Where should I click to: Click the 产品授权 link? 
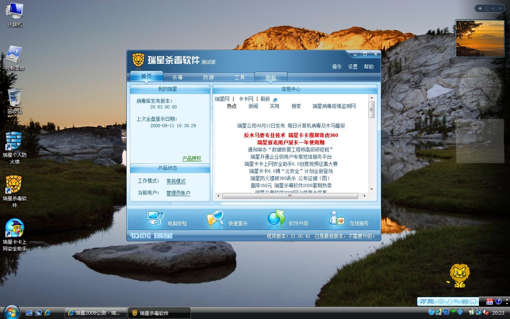tap(192, 158)
